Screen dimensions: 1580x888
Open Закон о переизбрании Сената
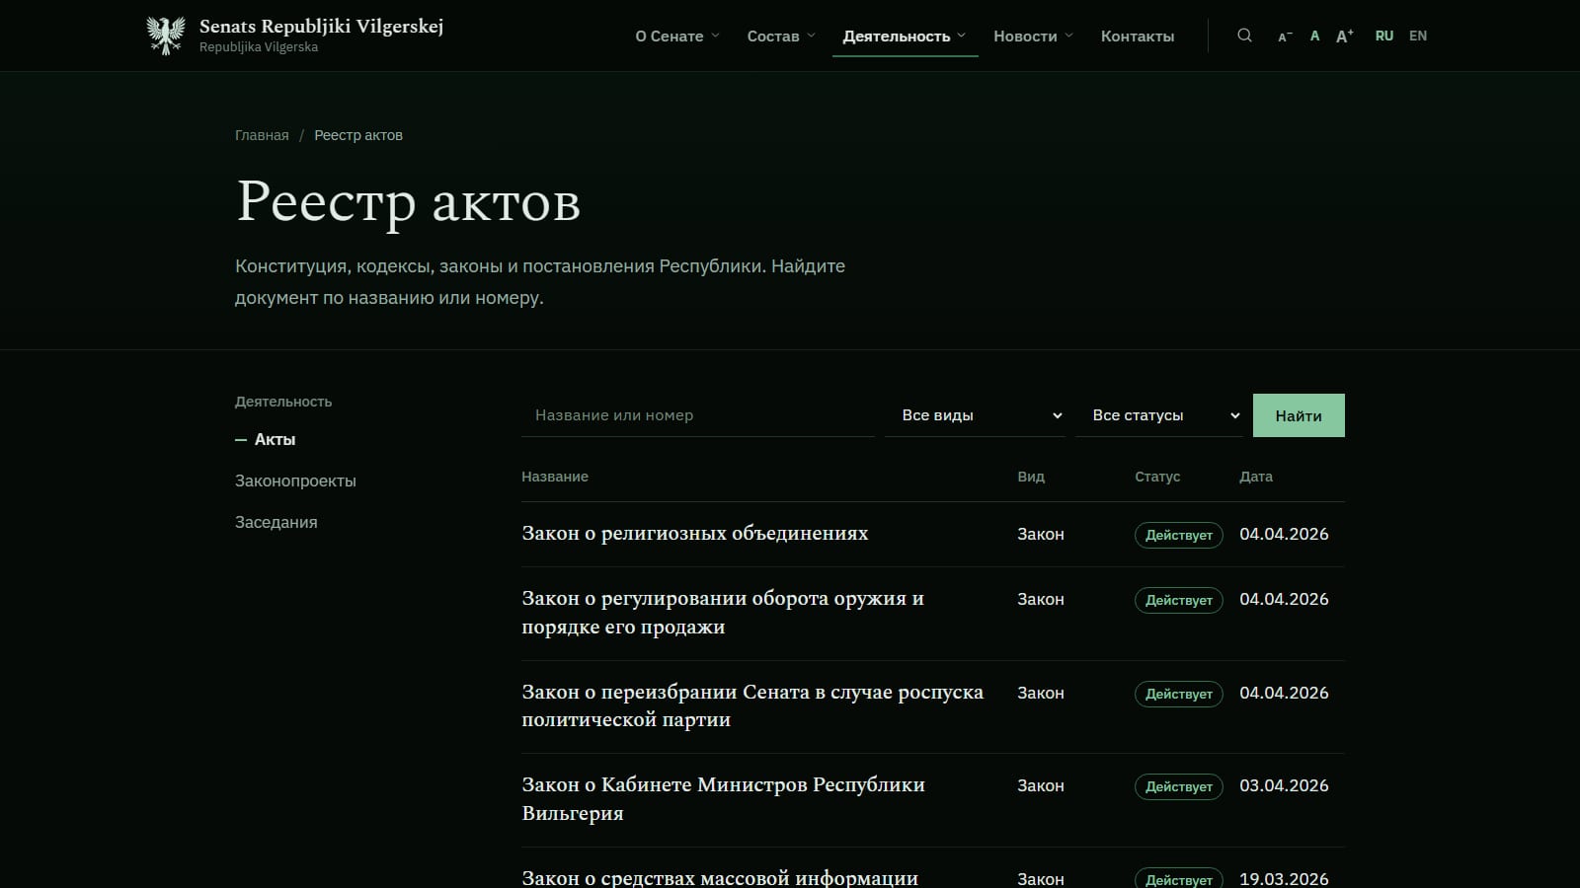pos(752,705)
